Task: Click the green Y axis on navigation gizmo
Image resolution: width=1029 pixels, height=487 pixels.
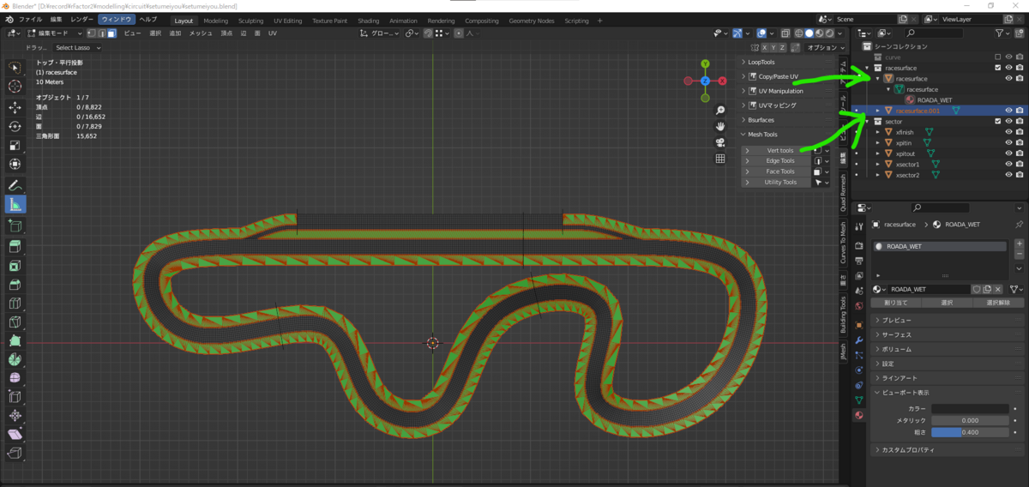Action: click(705, 64)
